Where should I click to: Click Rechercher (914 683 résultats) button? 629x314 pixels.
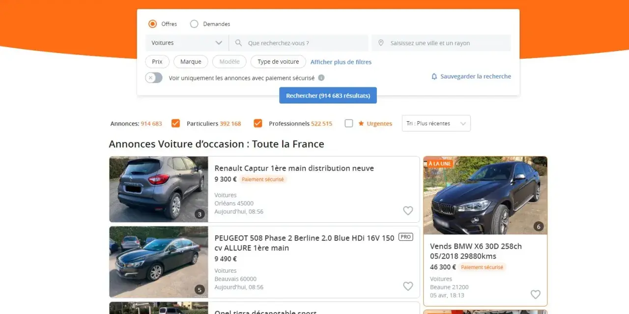(x=328, y=96)
